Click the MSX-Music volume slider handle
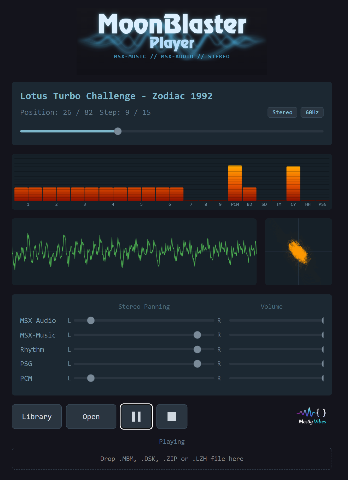Image resolution: width=348 pixels, height=480 pixels. [x=323, y=335]
